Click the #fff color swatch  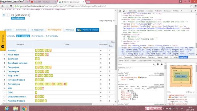pos(128,80)
